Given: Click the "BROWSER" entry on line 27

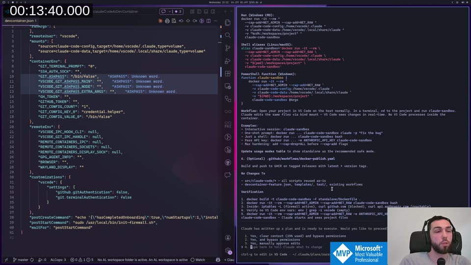Looking at the screenshot, I should pos(53,162).
